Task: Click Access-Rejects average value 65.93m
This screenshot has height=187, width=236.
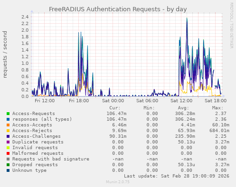Action: 187,131
